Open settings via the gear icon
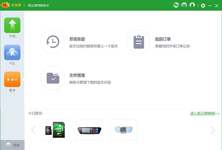 click(x=203, y=6)
